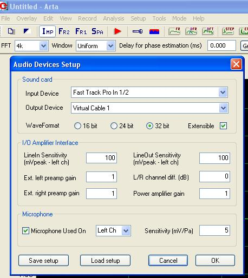Select 16 bit WaveFormat
The width and height of the screenshot is (248, 278).
(77, 126)
